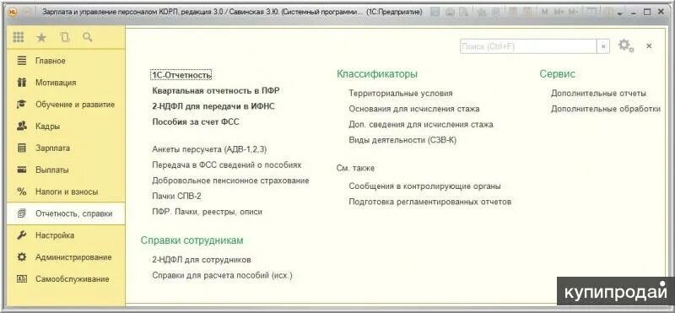The image size is (675, 313).
Task: Open the title bar dropdown arrow menu
Action: click(x=619, y=13)
